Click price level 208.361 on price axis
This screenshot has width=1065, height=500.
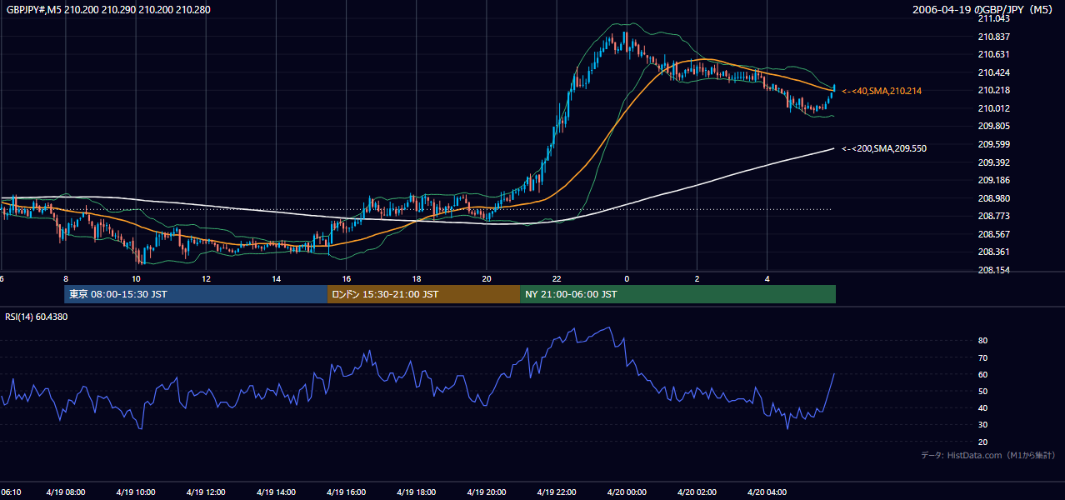coord(994,252)
